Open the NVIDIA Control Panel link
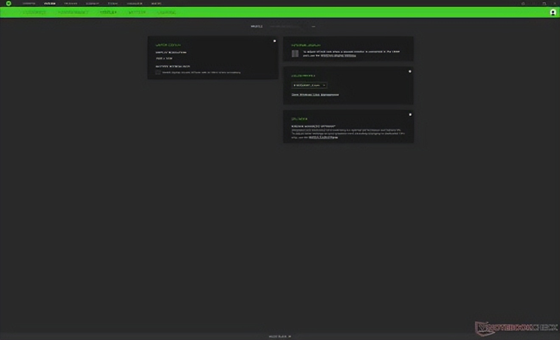The width and height of the screenshot is (560, 340). click(323, 137)
